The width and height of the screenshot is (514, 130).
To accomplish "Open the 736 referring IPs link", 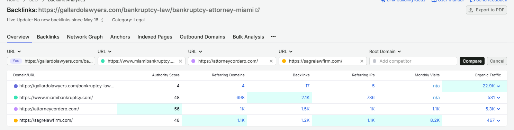I will click(370, 98).
